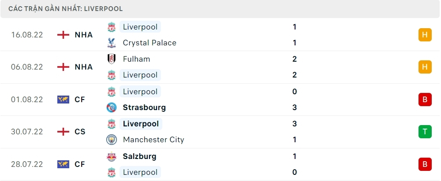This screenshot has height=181, width=441.
Task: Click the Crystal Palace club crest icon
Action: pyautogui.click(x=111, y=43)
